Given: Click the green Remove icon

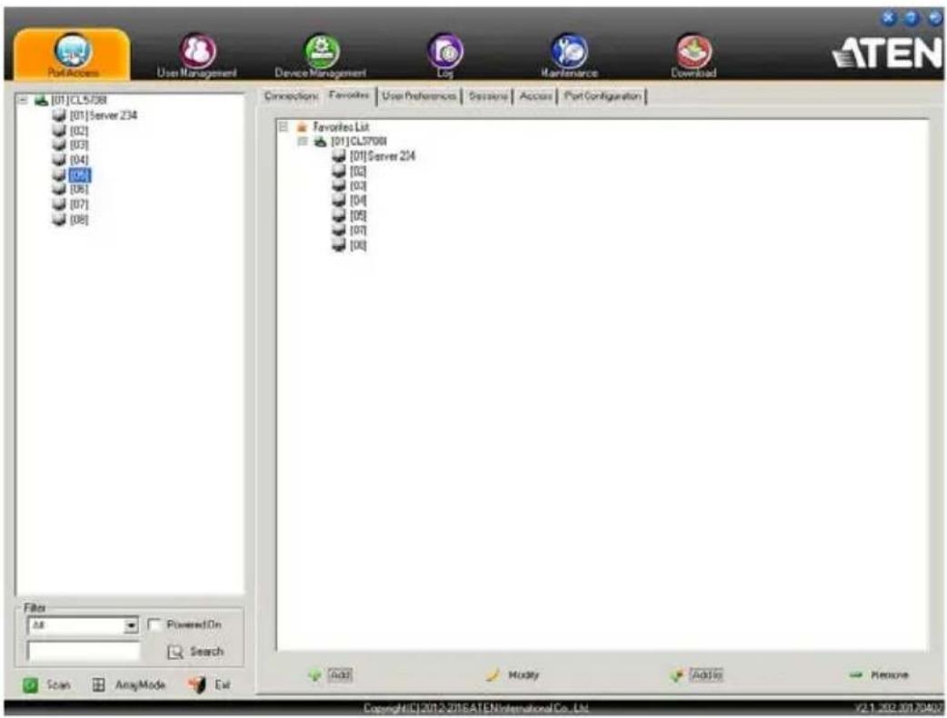Looking at the screenshot, I should tap(856, 675).
